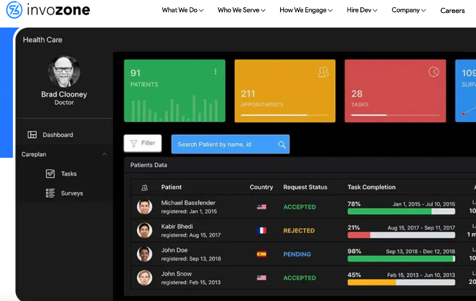The width and height of the screenshot is (476, 301).
Task: Click the Dashboard grid icon in sidebar
Action: point(32,135)
